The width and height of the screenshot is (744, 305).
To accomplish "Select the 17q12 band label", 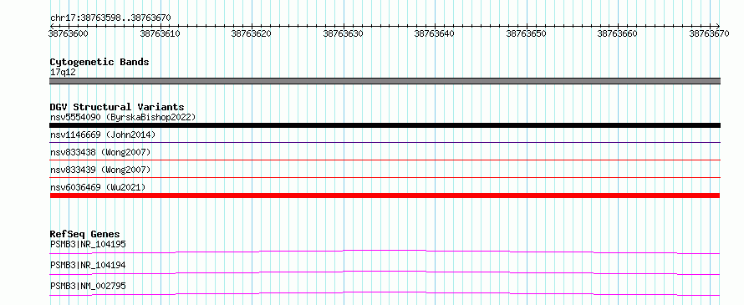I will point(63,72).
